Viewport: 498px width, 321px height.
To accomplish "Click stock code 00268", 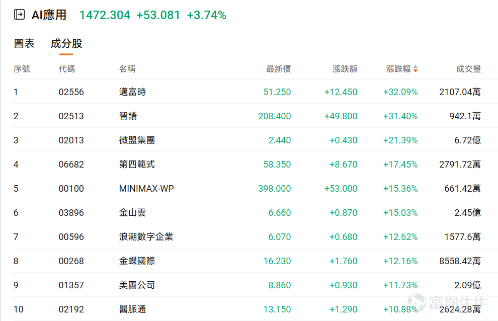I will click(x=71, y=261).
